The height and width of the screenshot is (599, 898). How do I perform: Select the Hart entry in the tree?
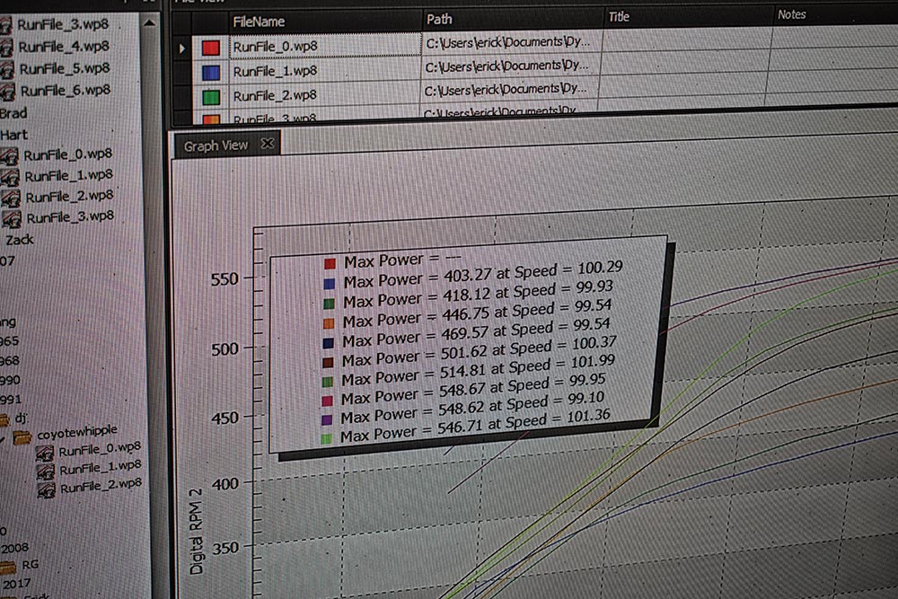click(x=14, y=135)
